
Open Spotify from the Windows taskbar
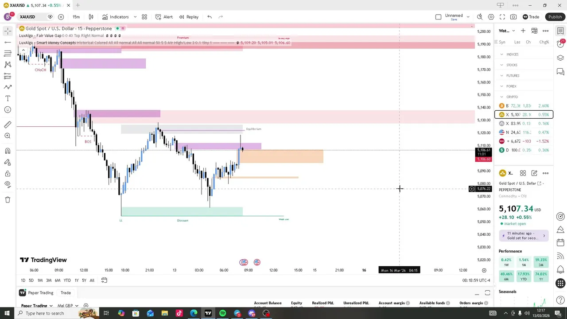coord(222,313)
